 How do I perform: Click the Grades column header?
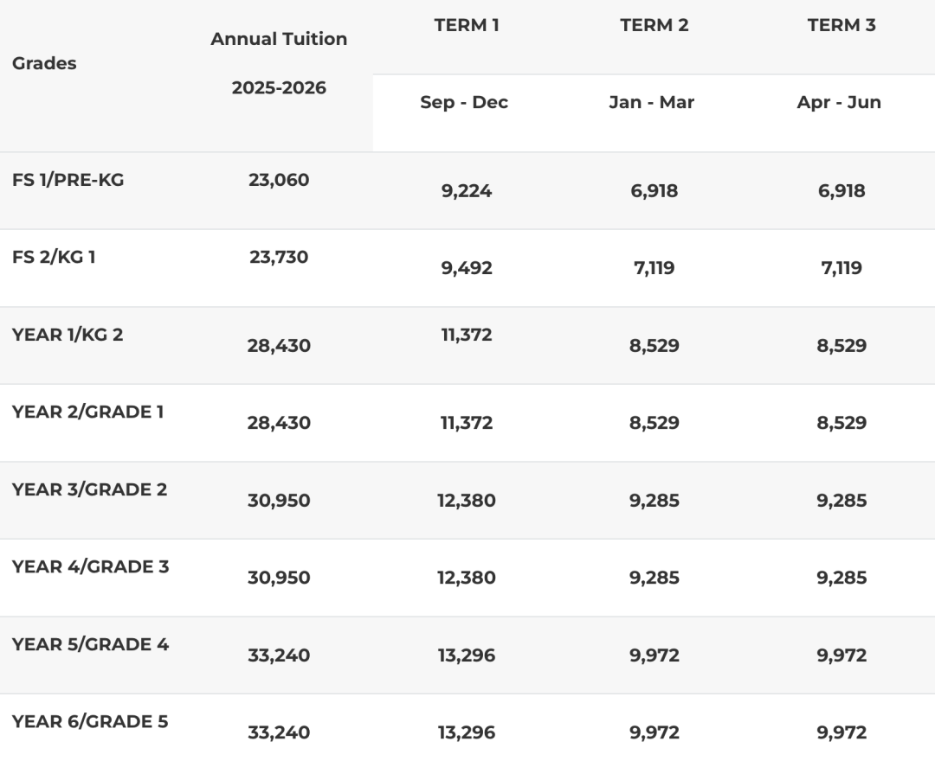[x=44, y=63]
